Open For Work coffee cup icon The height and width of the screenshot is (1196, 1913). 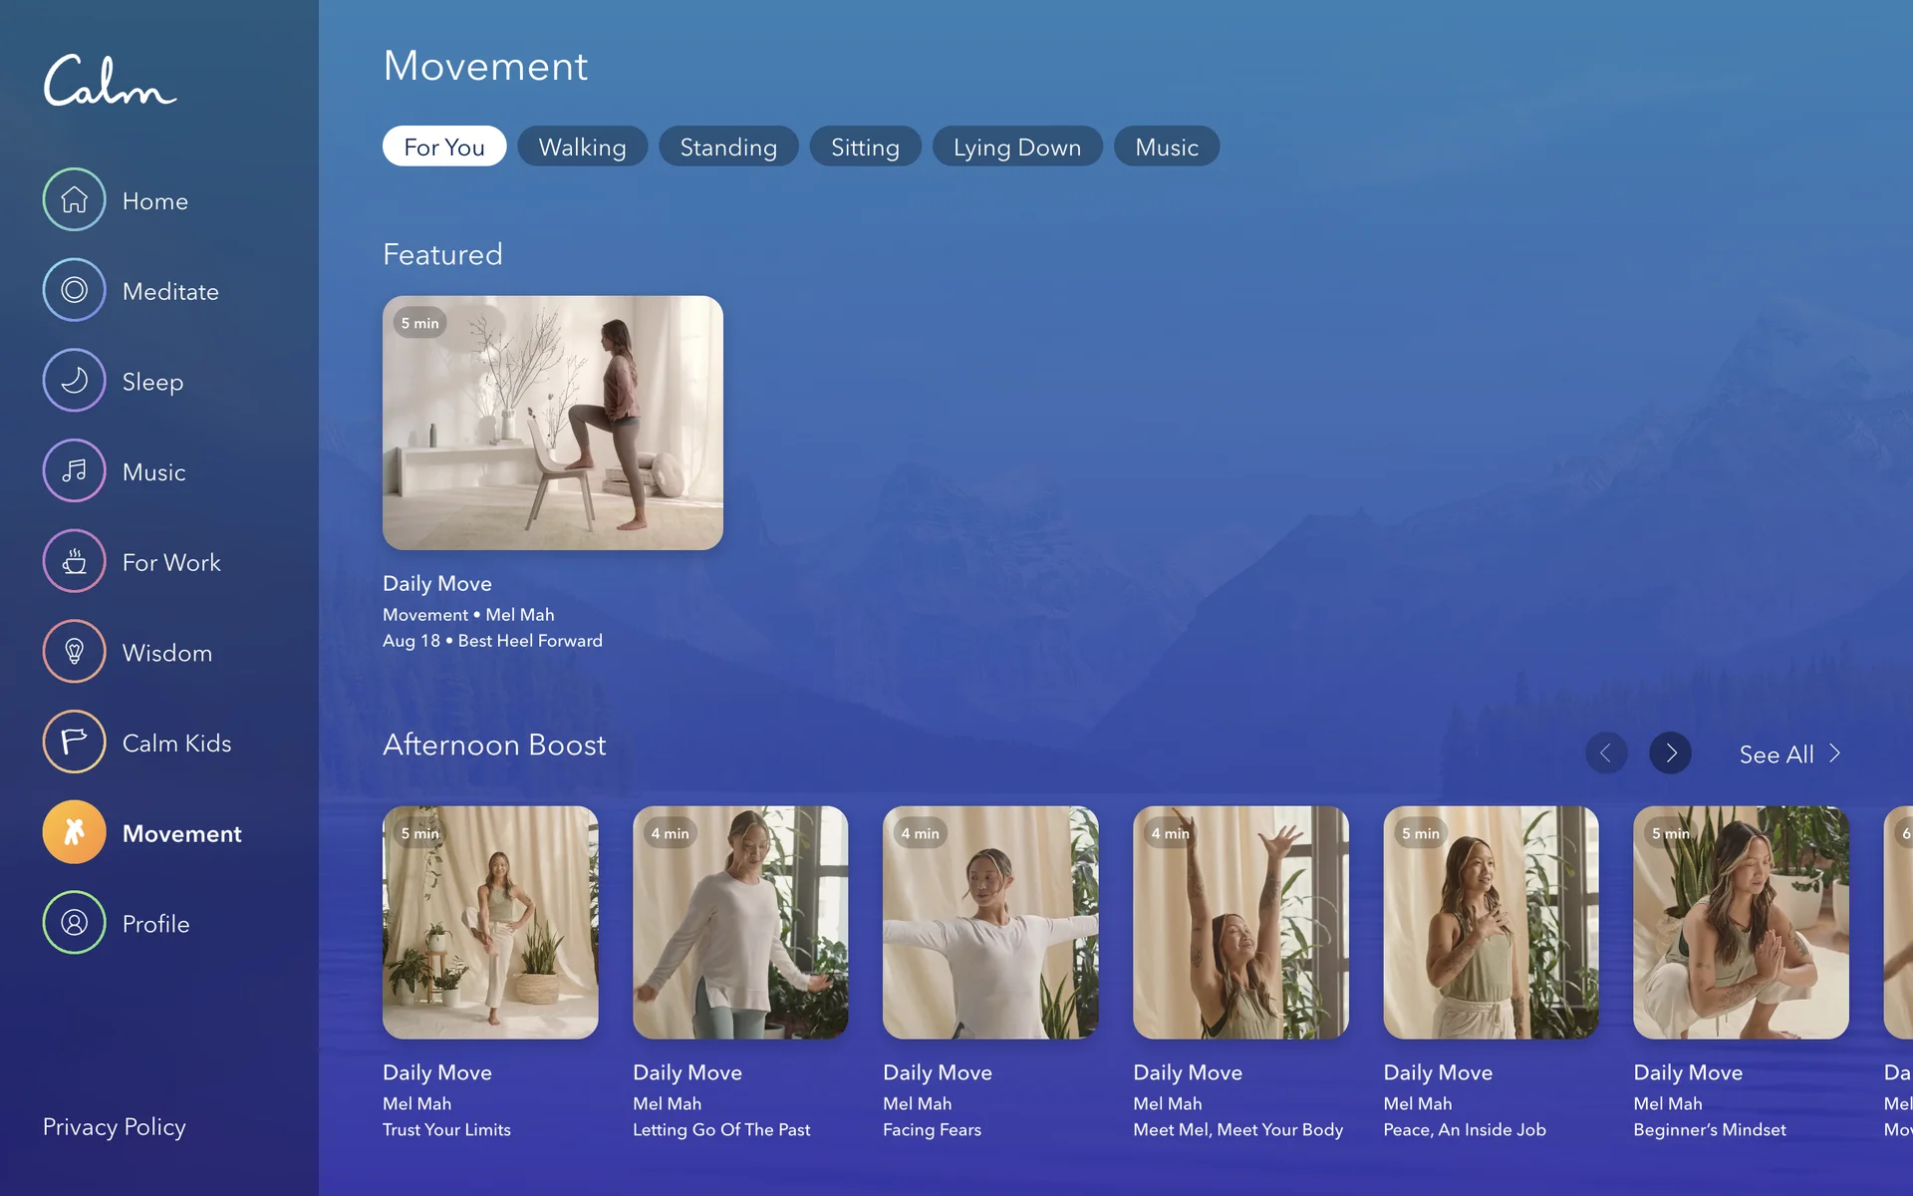[x=74, y=562]
